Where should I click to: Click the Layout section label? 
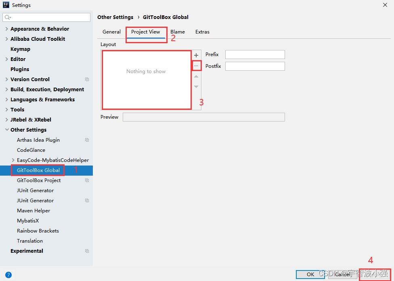(108, 44)
